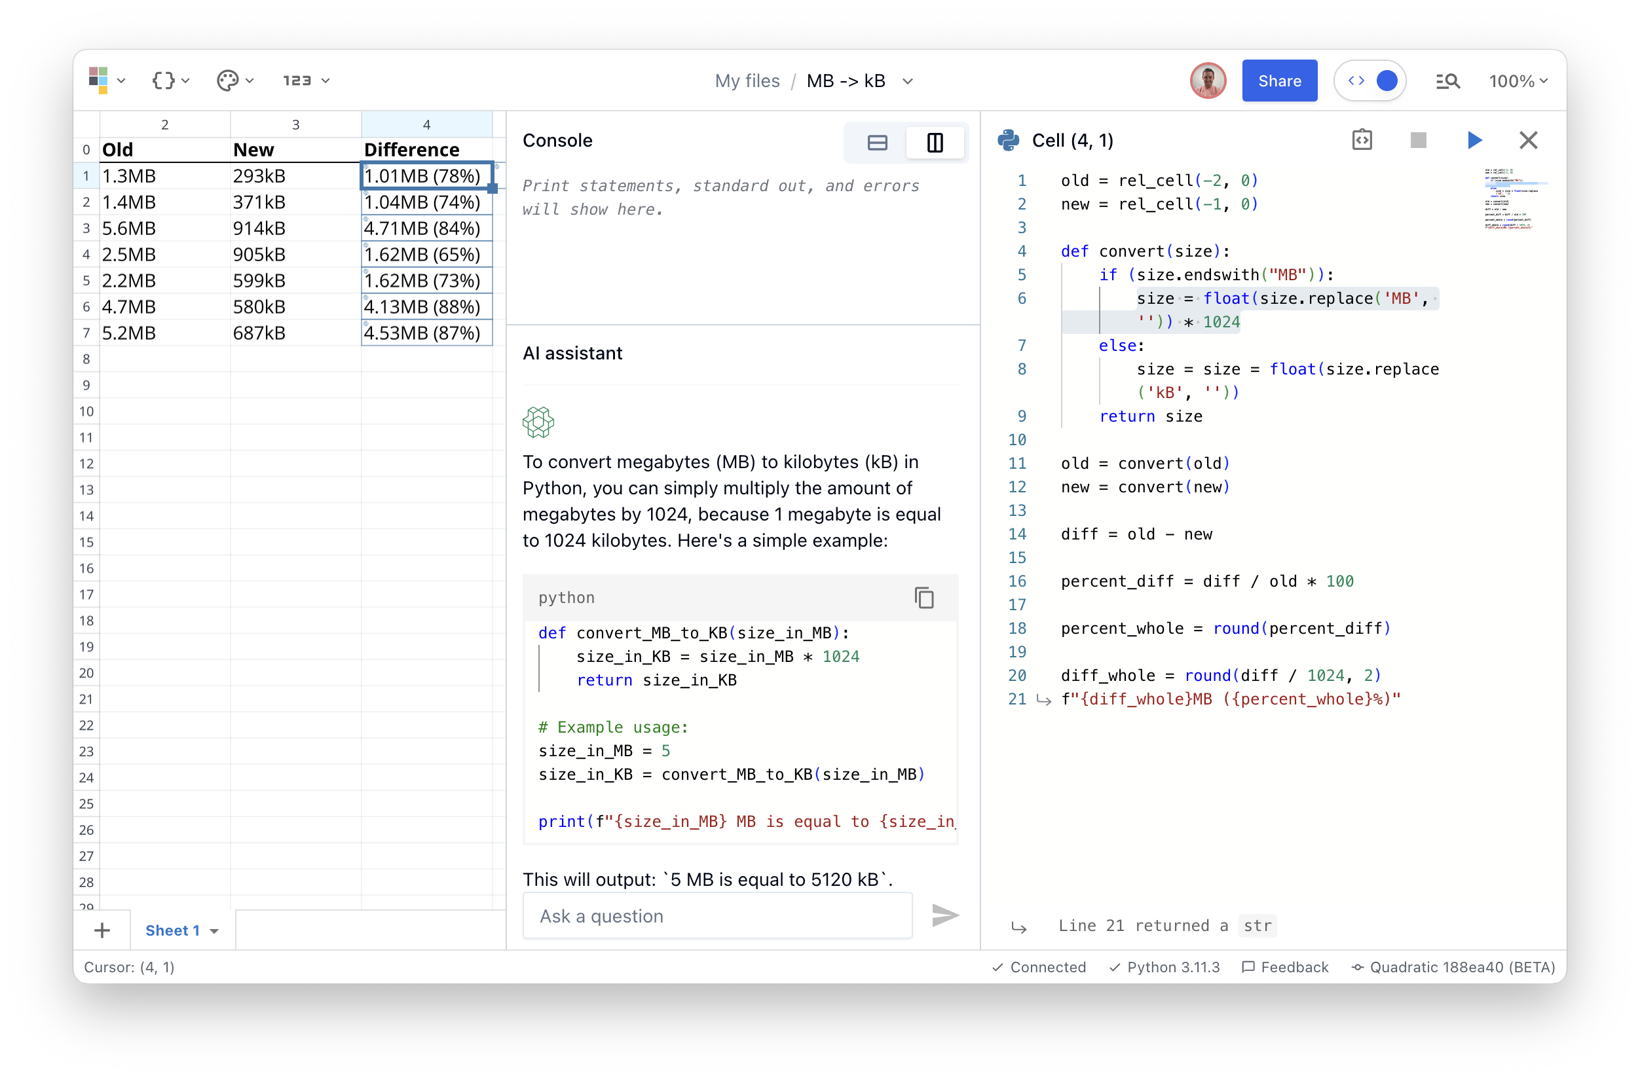Image resolution: width=1640 pixels, height=1079 pixels.
Task: Run the Python cell with play button
Action: pos(1474,141)
